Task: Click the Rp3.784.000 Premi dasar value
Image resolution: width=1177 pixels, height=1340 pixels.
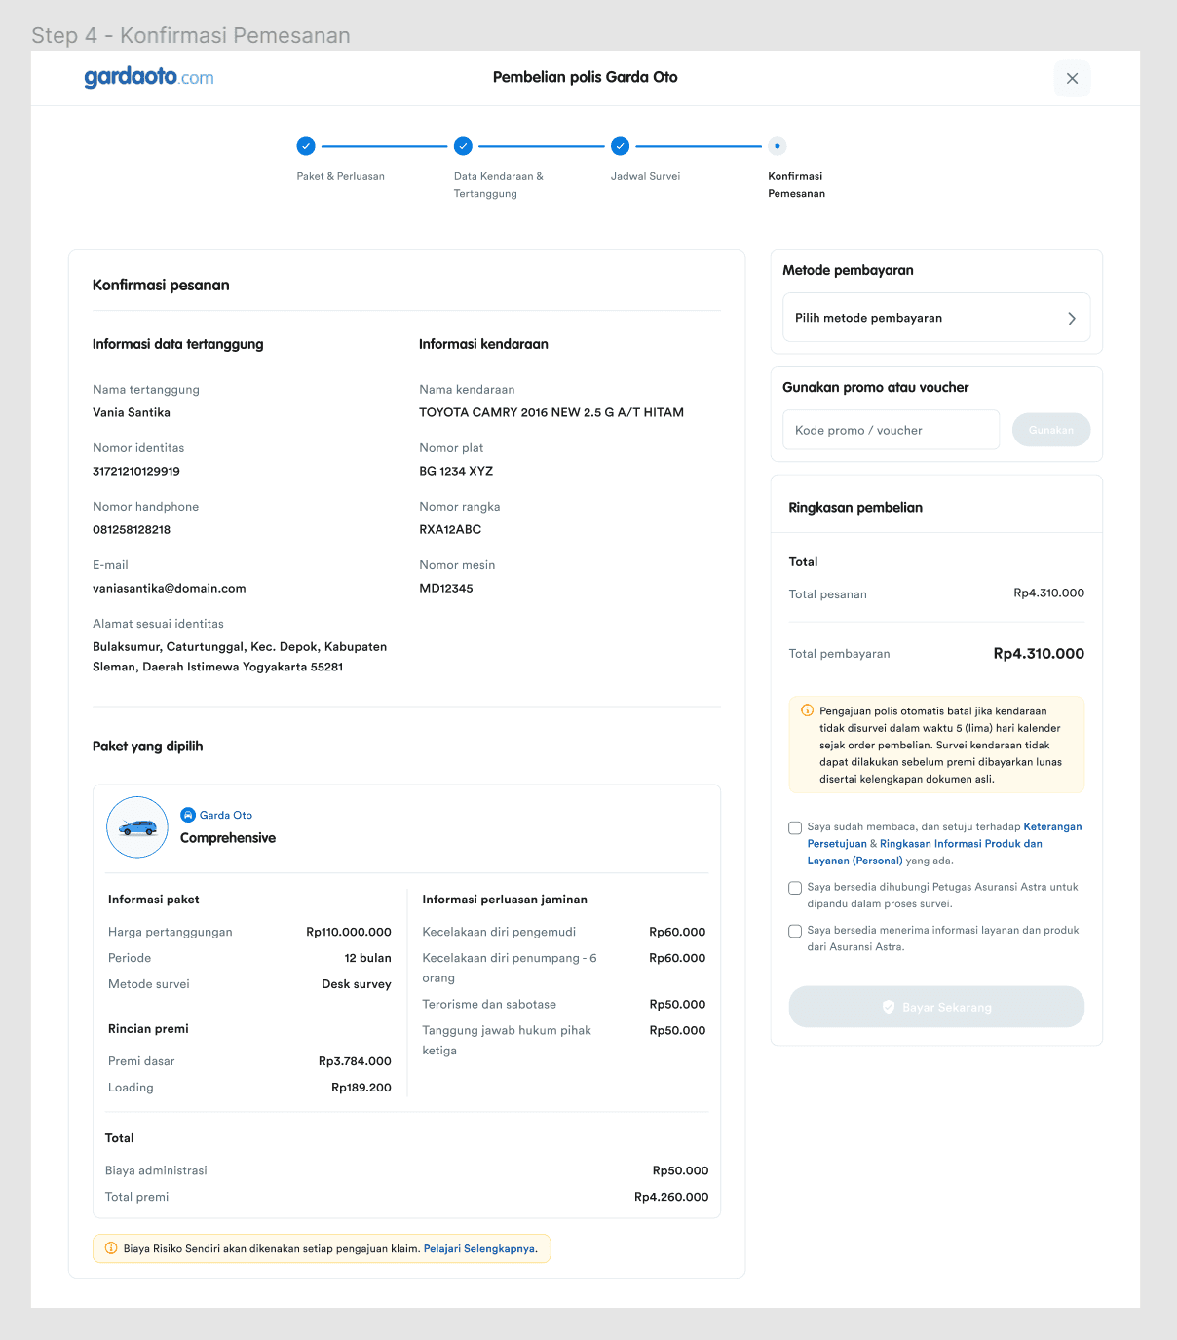Action: click(x=355, y=1061)
